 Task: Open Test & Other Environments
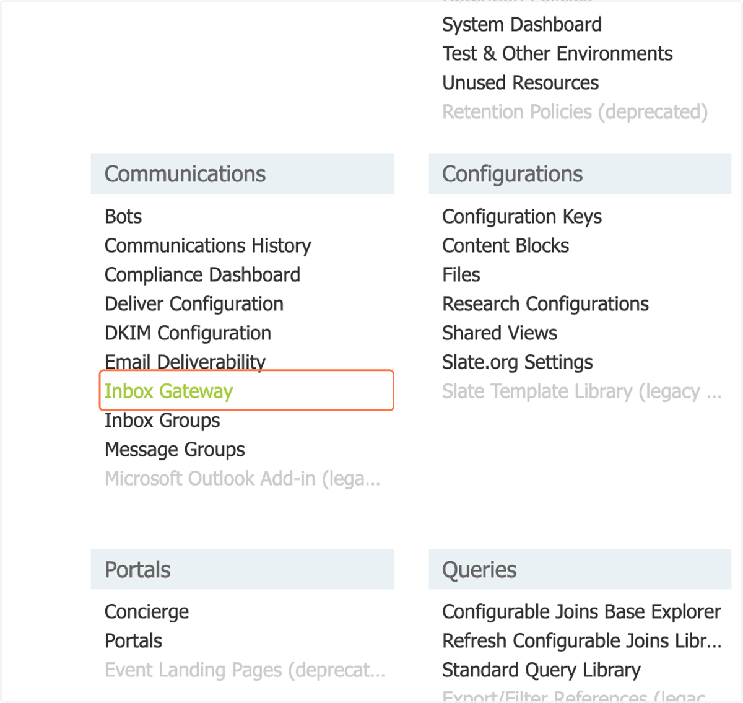pyautogui.click(x=557, y=54)
